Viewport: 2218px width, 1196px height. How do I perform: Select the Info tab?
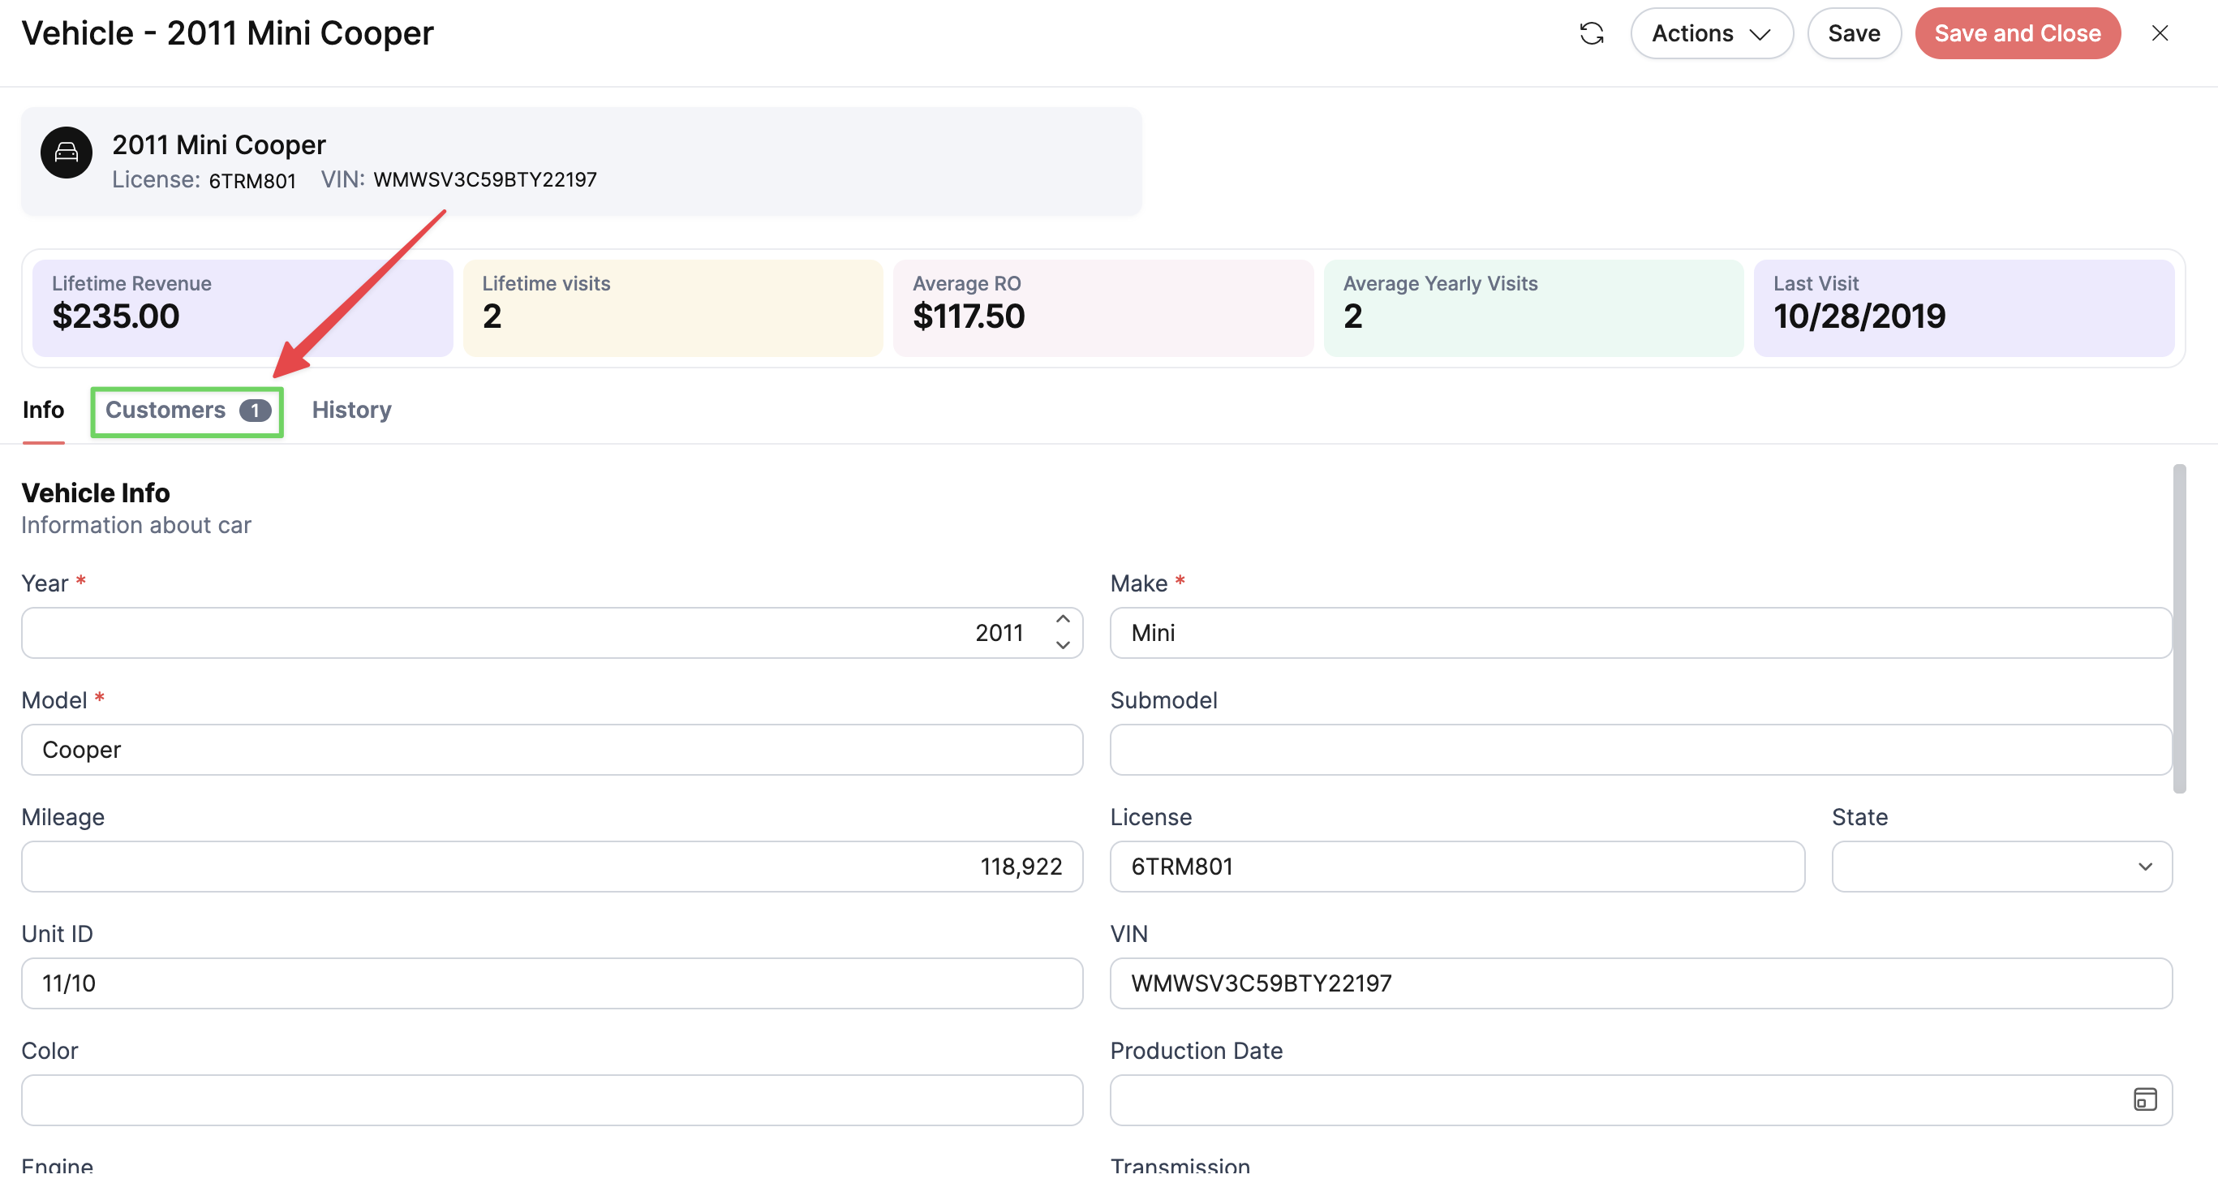pyautogui.click(x=43, y=410)
